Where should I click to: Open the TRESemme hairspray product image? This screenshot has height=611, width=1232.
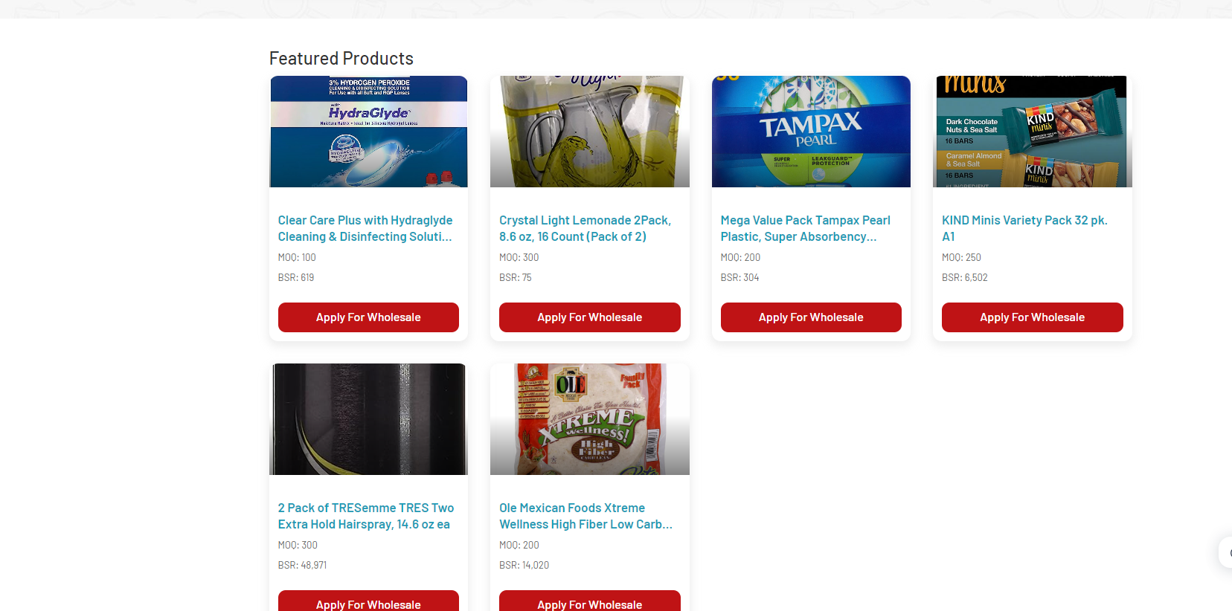[368, 419]
